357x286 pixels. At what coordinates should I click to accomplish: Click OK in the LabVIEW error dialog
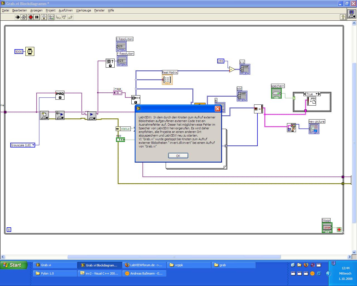pyautogui.click(x=178, y=156)
